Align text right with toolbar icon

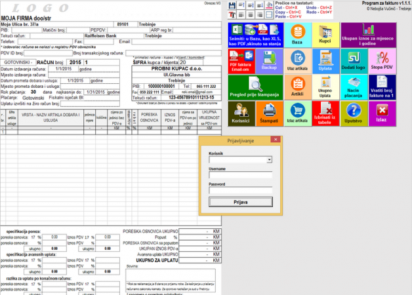coord(260,14)
